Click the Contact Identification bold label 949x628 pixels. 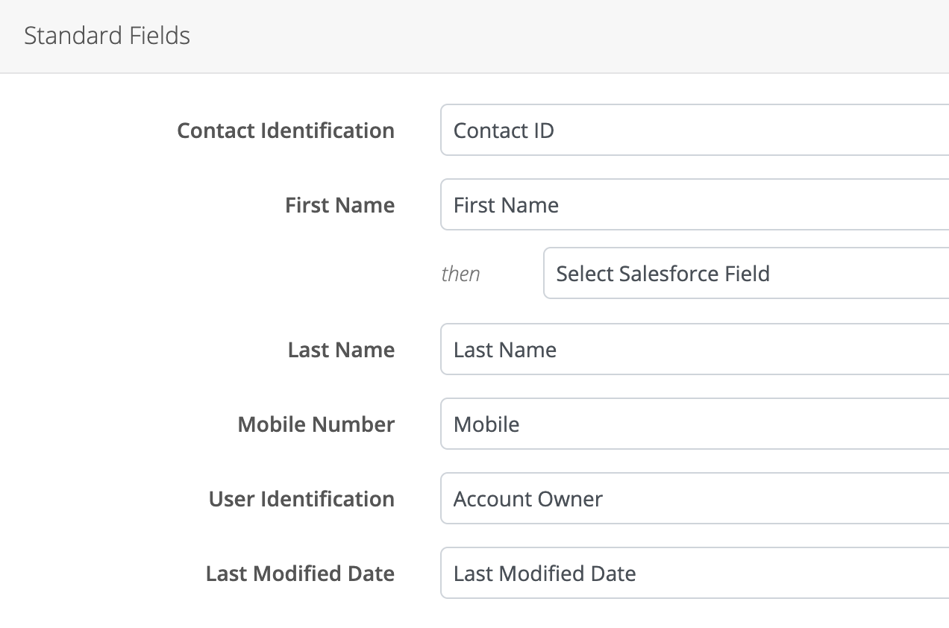coord(286,131)
